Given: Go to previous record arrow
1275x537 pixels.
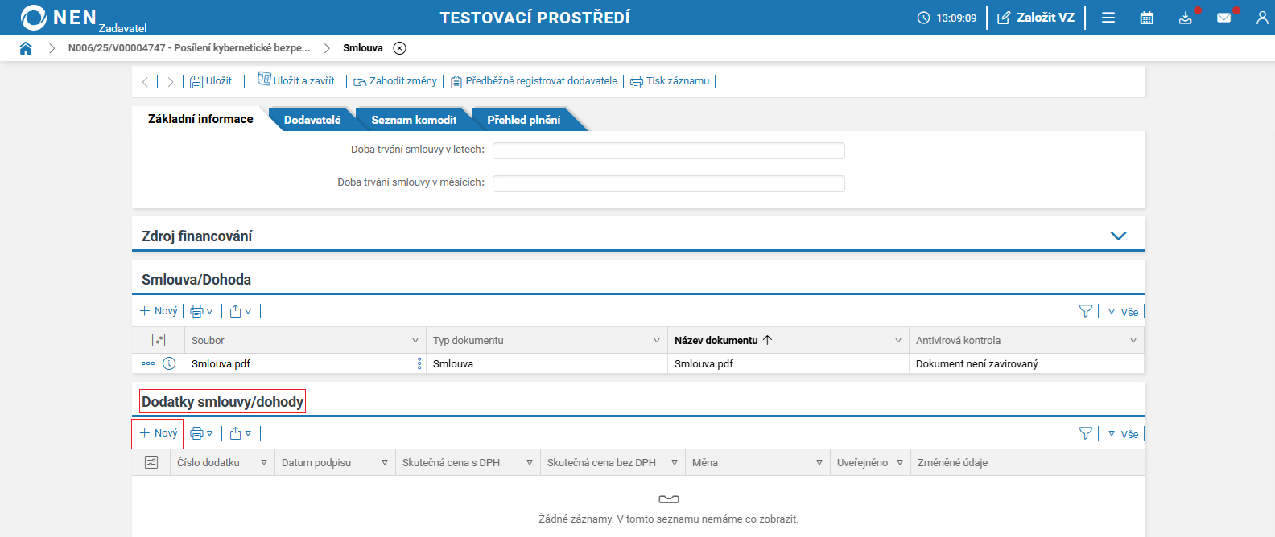Looking at the screenshot, I should pyautogui.click(x=145, y=82).
